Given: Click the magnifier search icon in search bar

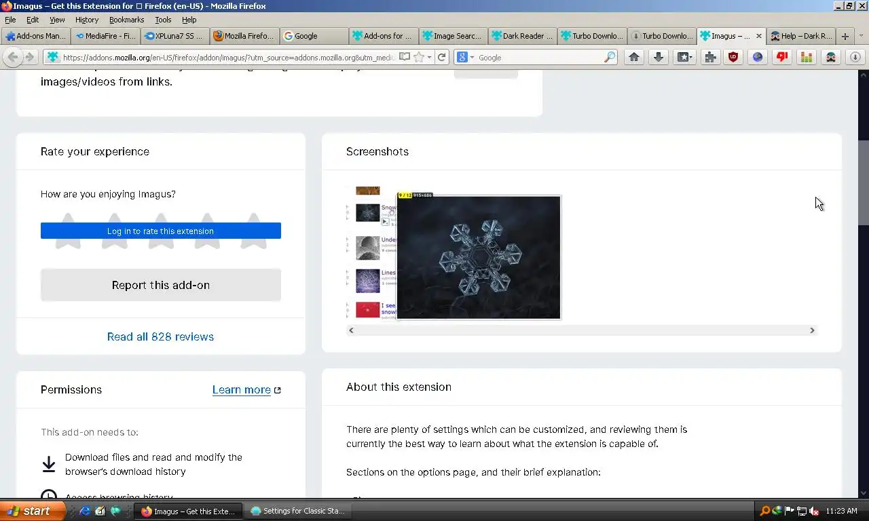Looking at the screenshot, I should point(610,57).
